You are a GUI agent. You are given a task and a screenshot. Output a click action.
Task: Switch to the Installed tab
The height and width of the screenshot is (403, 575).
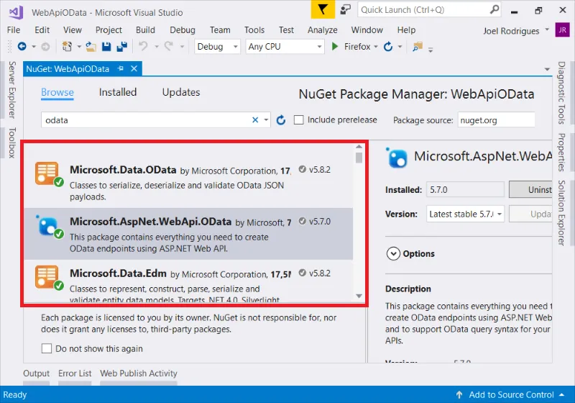118,92
